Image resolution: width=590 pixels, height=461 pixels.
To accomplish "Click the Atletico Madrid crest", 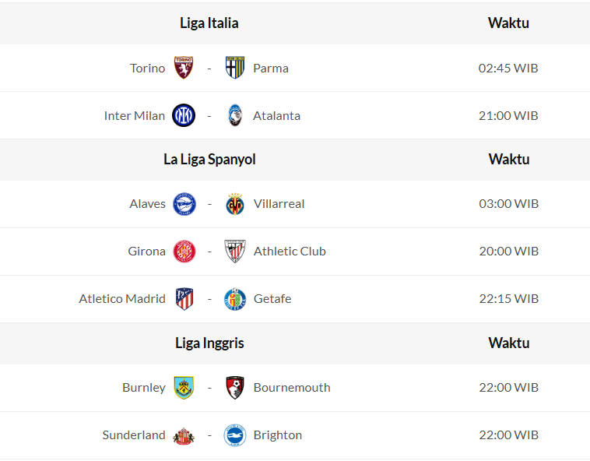I will tap(184, 298).
